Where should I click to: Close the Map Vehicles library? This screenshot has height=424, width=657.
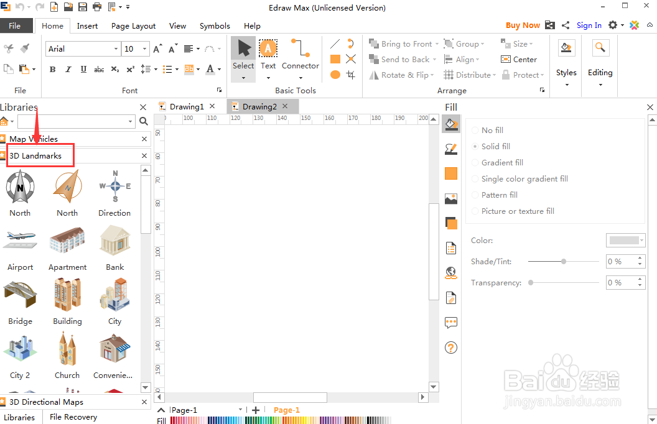(144, 139)
